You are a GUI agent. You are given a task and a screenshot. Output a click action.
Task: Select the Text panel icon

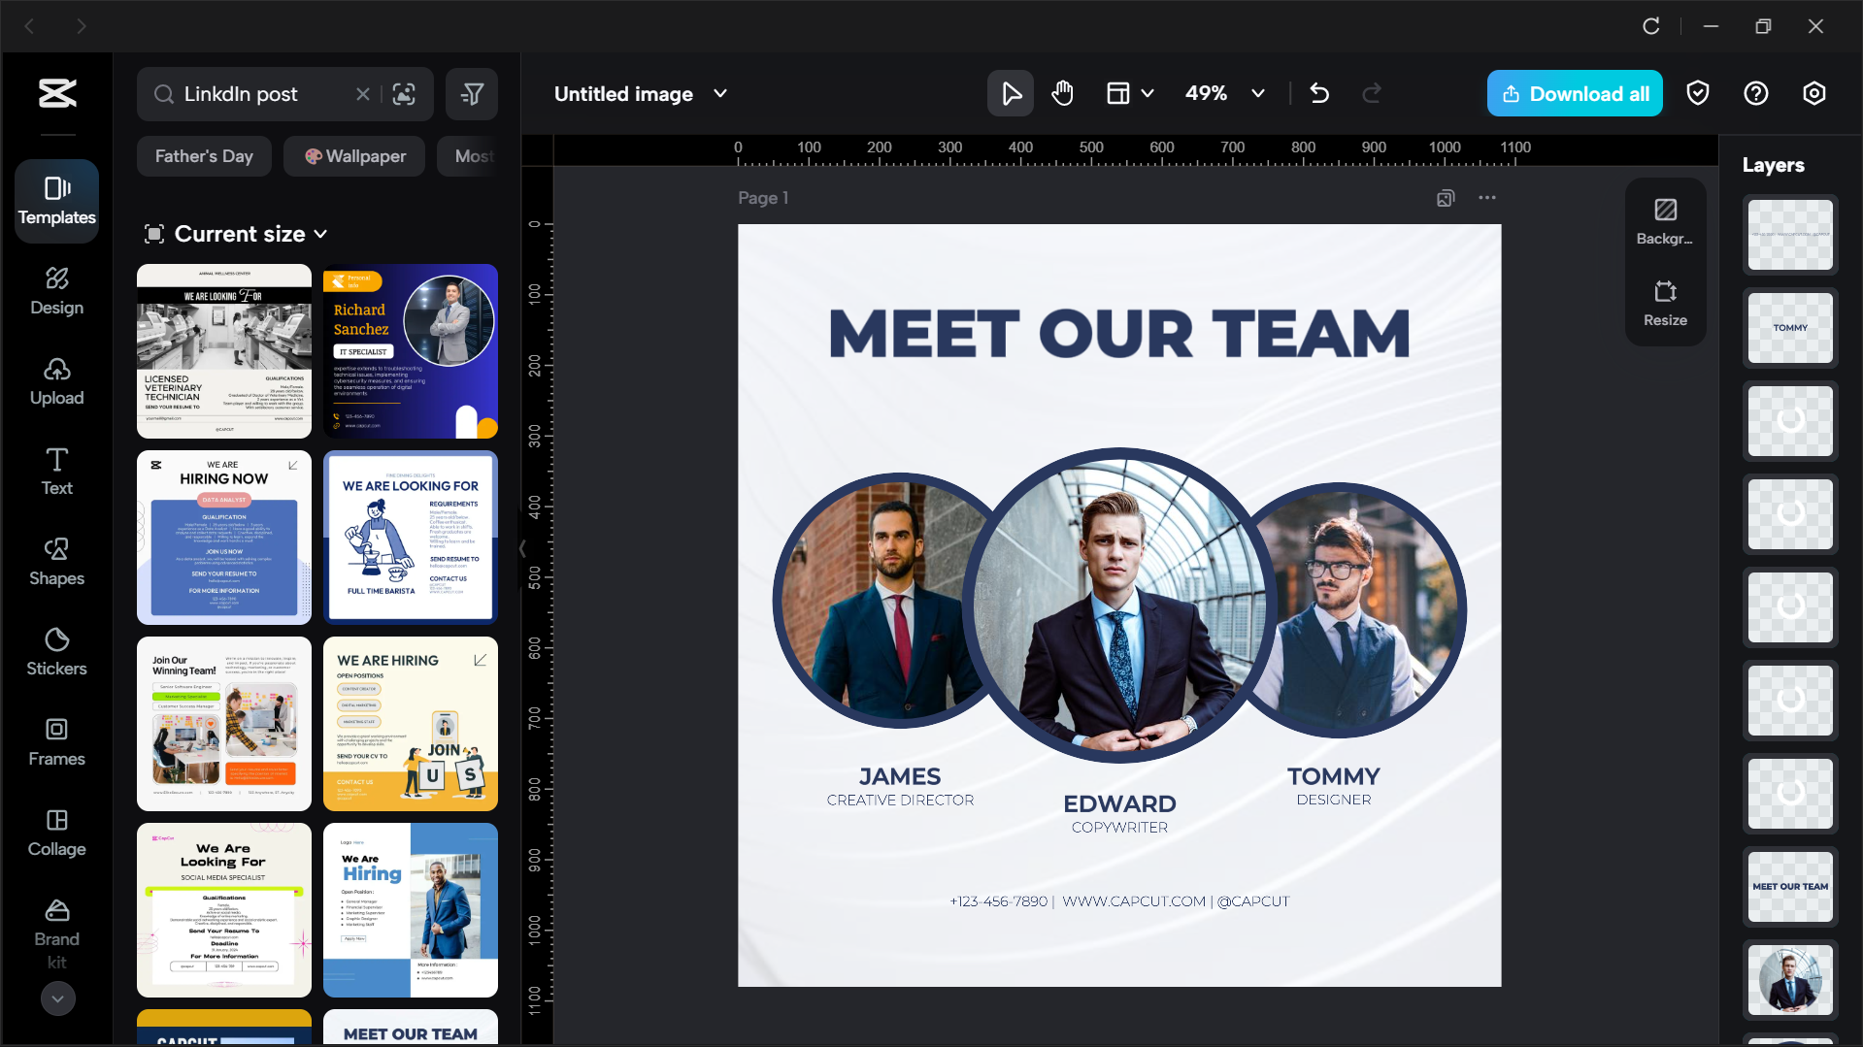(x=55, y=471)
